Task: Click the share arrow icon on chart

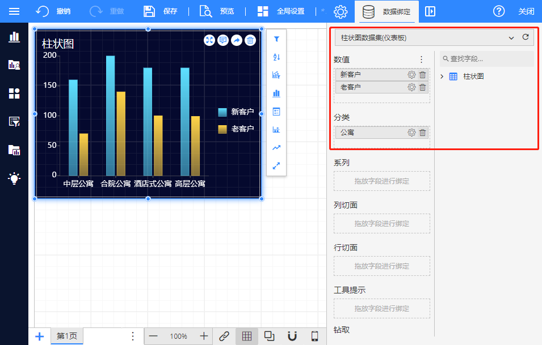Action: point(237,40)
